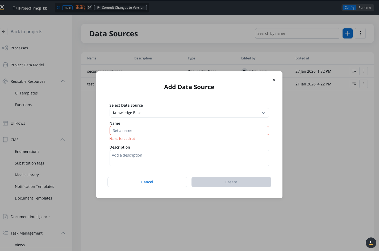Switch to Runtime mode

[364, 8]
